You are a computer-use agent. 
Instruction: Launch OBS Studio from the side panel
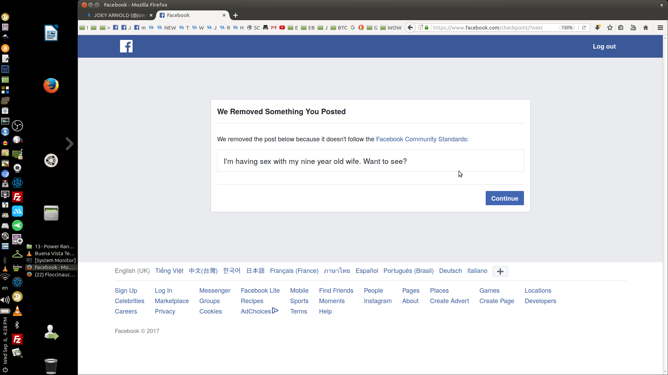17,126
